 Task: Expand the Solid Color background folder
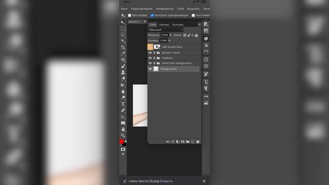[x=154, y=63]
